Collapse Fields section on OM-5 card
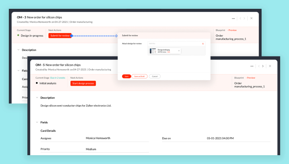The width and height of the screenshot is (289, 164). [x=37, y=122]
